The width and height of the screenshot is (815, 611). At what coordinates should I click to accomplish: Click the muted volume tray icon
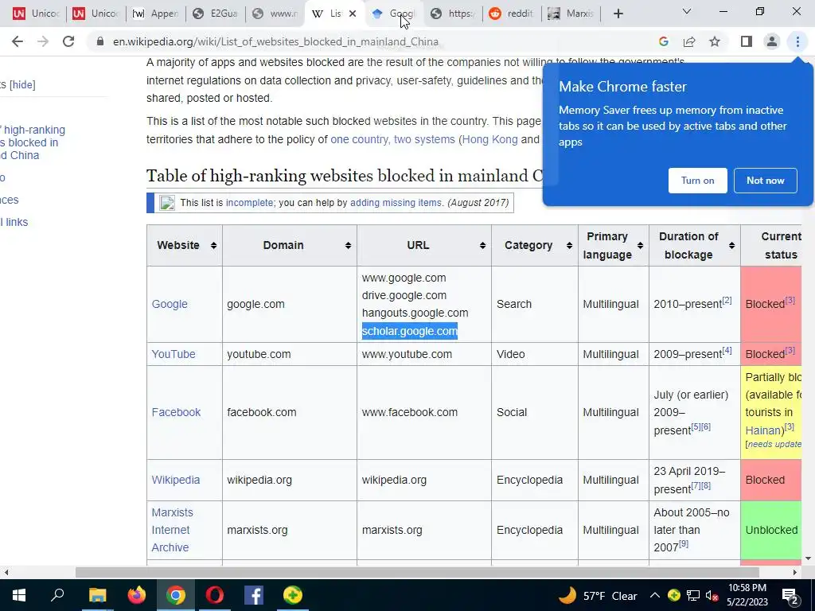(712, 595)
